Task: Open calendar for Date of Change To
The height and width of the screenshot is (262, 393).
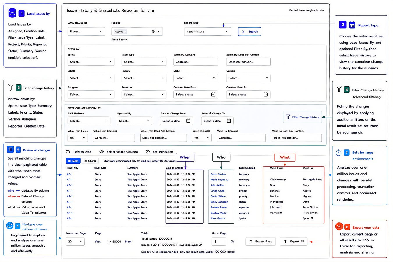Action: click(x=229, y=121)
